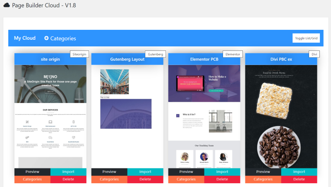Click the cloud icon beside Page Builder Cloud
The width and height of the screenshot is (331, 187).
click(7, 5)
